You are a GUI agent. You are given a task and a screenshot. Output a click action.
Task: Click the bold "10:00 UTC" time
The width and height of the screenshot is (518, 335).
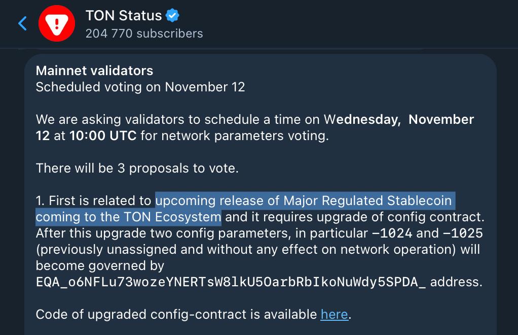pyautogui.click(x=103, y=136)
